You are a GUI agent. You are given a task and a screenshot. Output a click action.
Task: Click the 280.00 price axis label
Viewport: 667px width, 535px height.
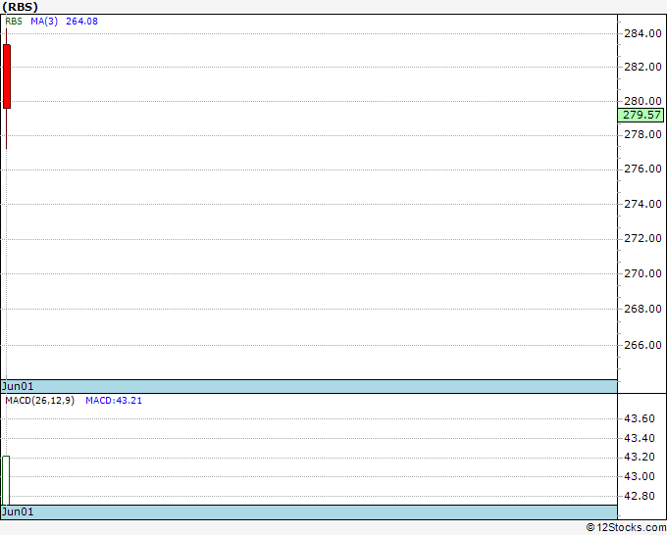[642, 101]
